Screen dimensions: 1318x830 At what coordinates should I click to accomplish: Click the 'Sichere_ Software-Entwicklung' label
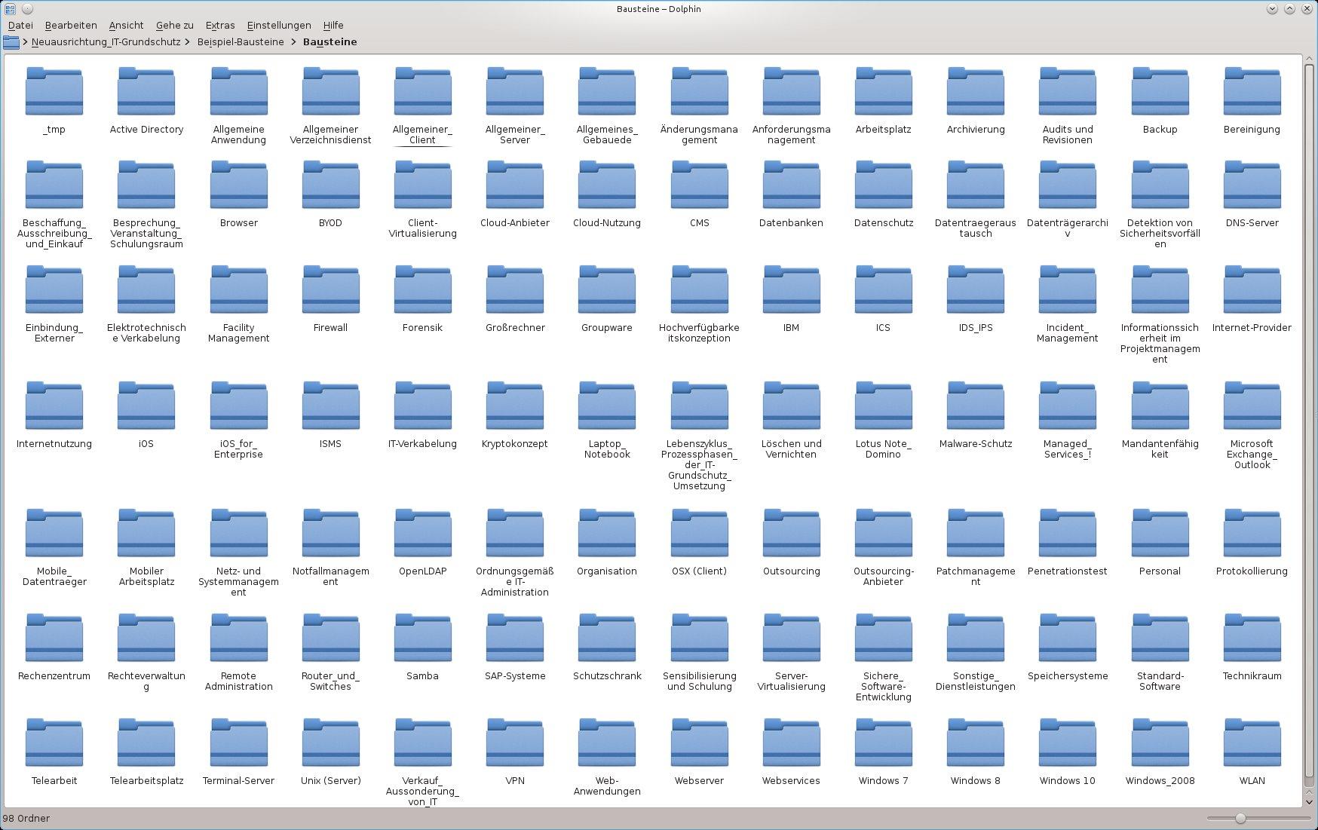pyautogui.click(x=883, y=686)
